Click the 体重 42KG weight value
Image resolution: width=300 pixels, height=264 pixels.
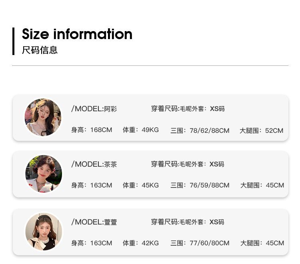coord(141,243)
